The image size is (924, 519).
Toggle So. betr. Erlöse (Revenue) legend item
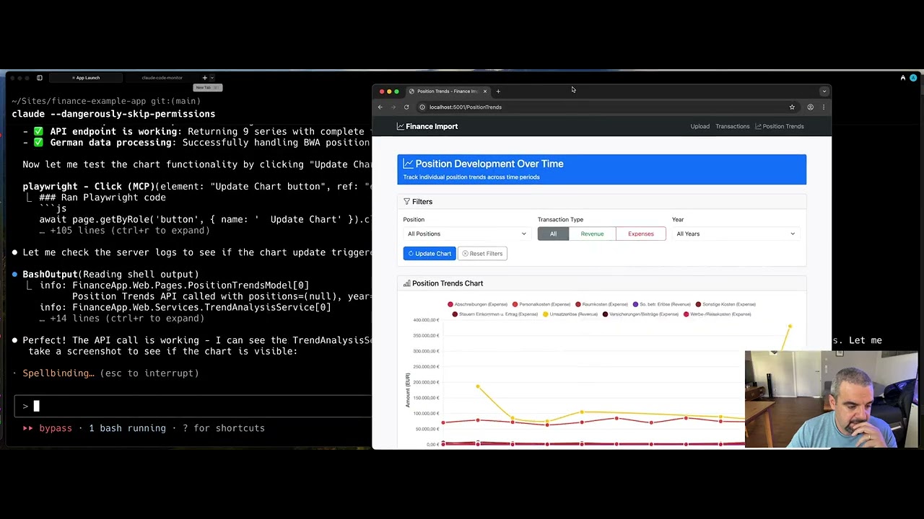661,304
